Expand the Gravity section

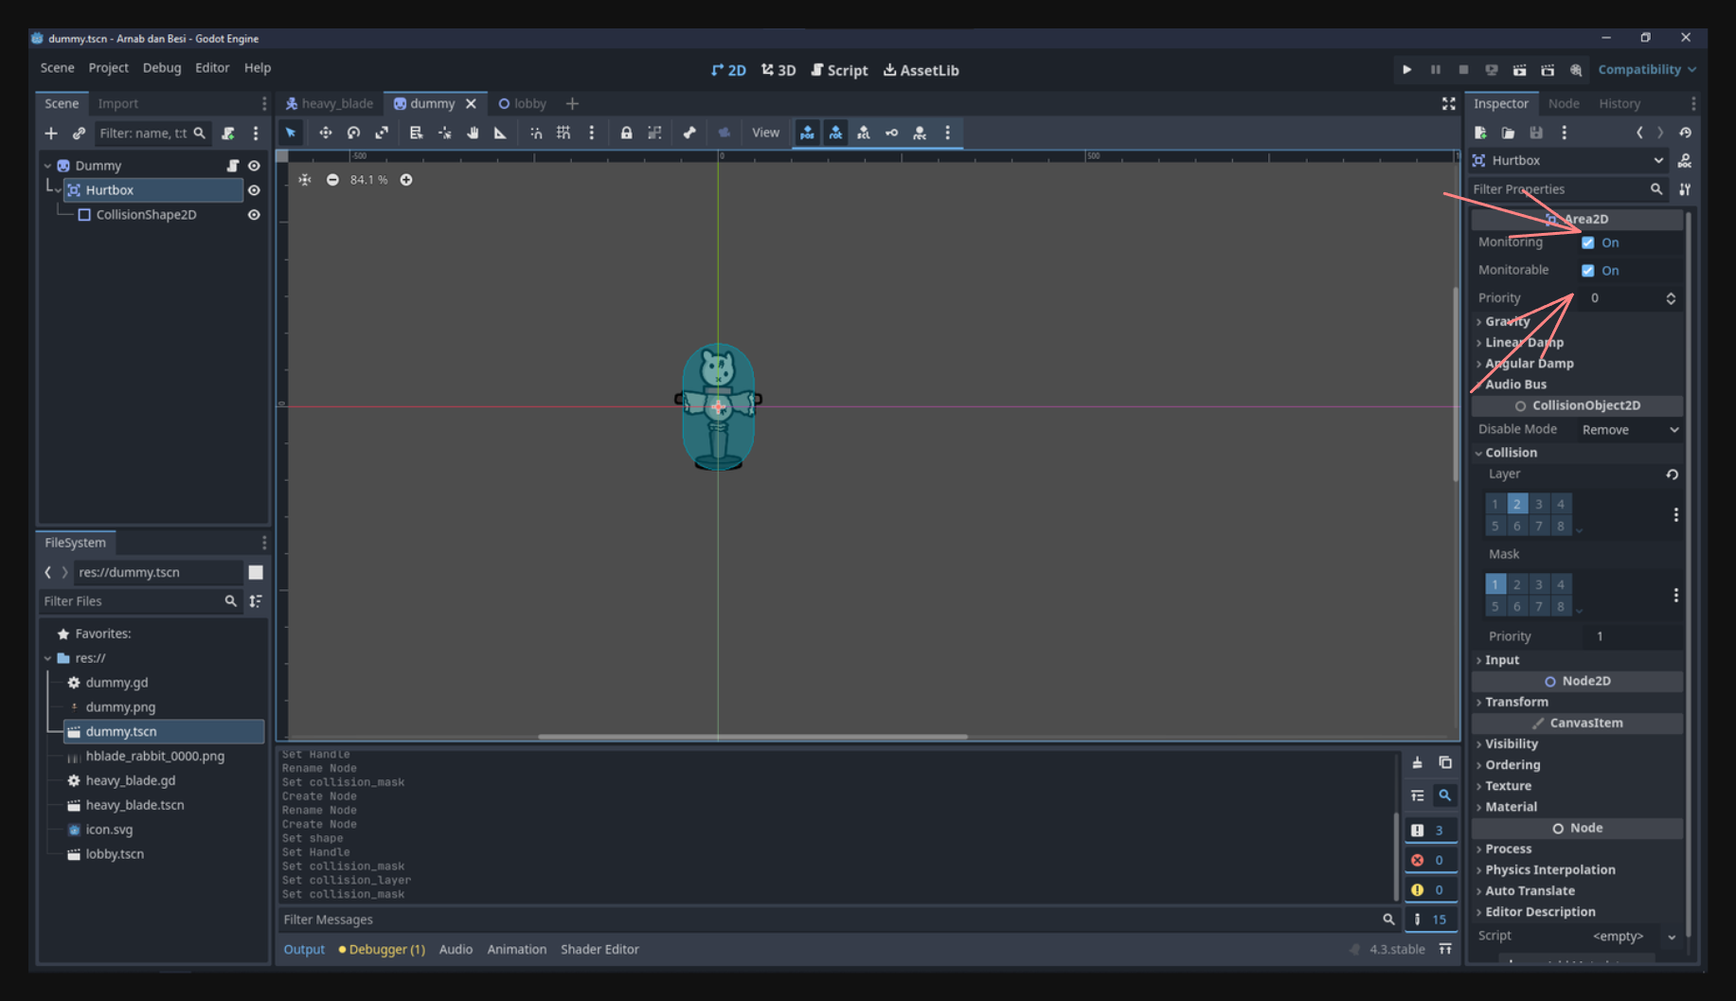[x=1507, y=321]
